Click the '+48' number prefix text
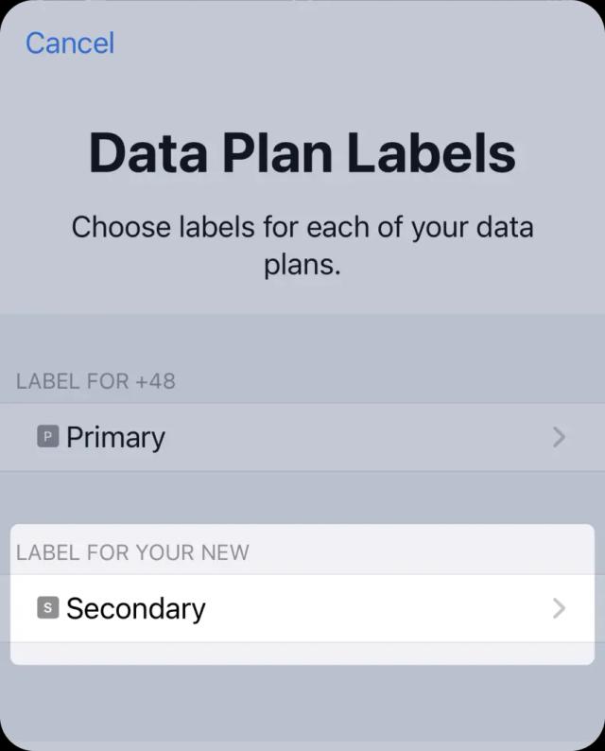This screenshot has width=605, height=751. click(156, 381)
